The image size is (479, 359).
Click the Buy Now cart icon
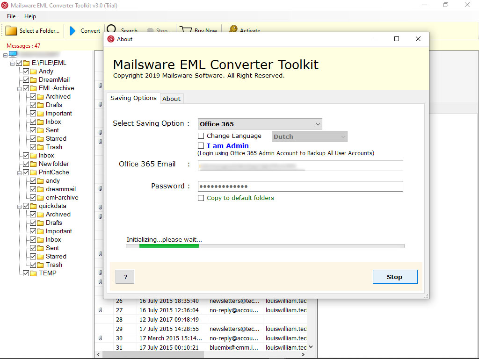click(185, 29)
